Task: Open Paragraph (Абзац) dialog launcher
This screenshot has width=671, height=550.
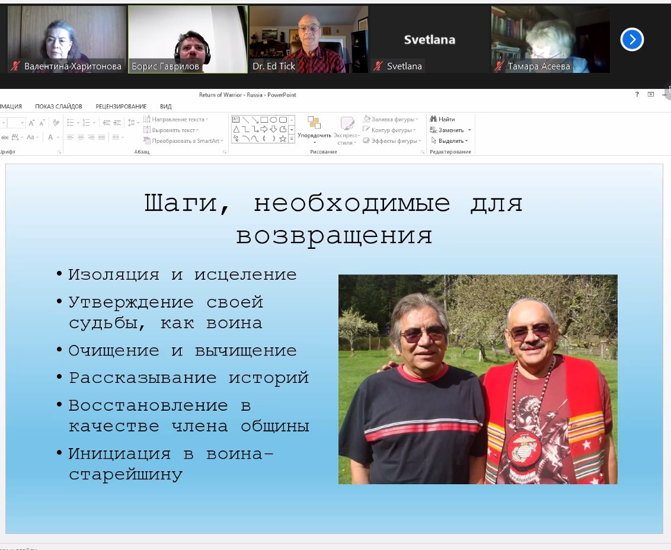Action: pos(225,152)
